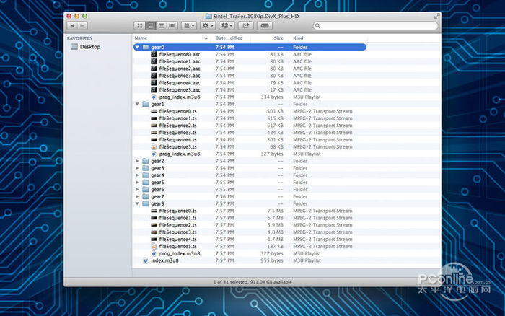Open the Arrange items dropdown
Screen dimensions: 505x316
[189, 25]
